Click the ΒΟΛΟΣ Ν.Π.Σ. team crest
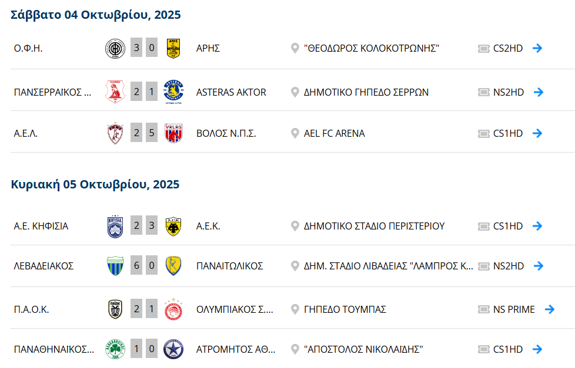The height and width of the screenshot is (368, 575). click(173, 133)
